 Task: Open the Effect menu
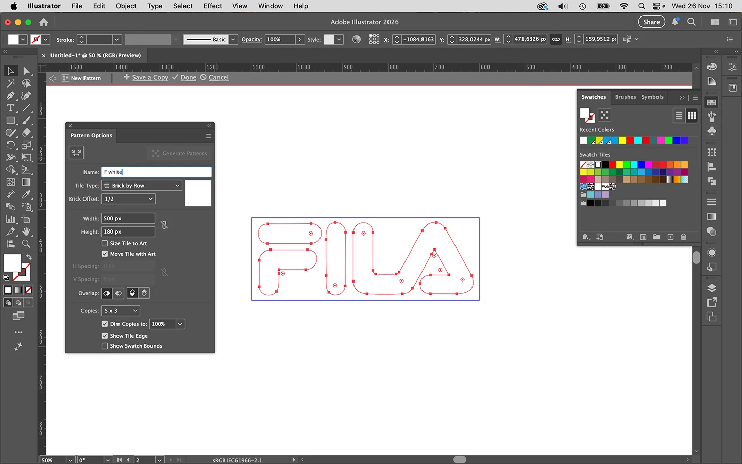tap(212, 6)
